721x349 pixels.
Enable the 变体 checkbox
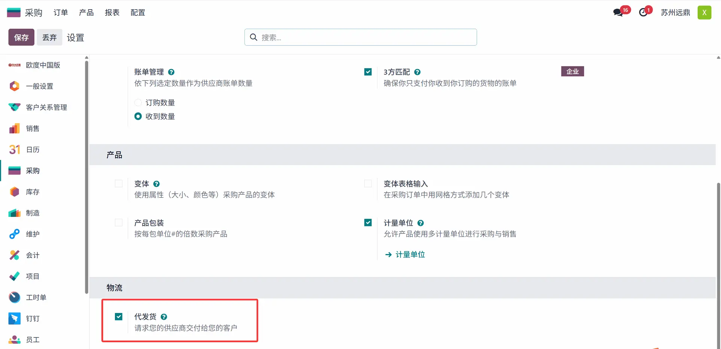click(119, 184)
